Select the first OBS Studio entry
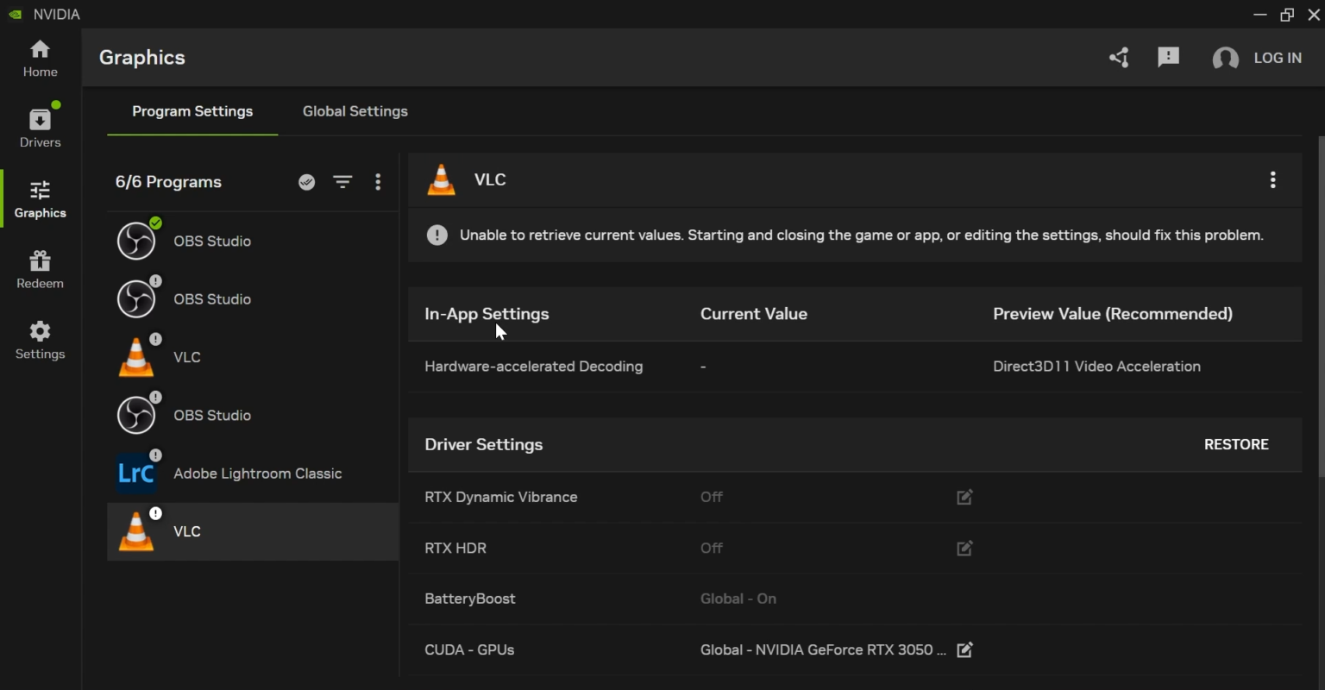 point(212,241)
